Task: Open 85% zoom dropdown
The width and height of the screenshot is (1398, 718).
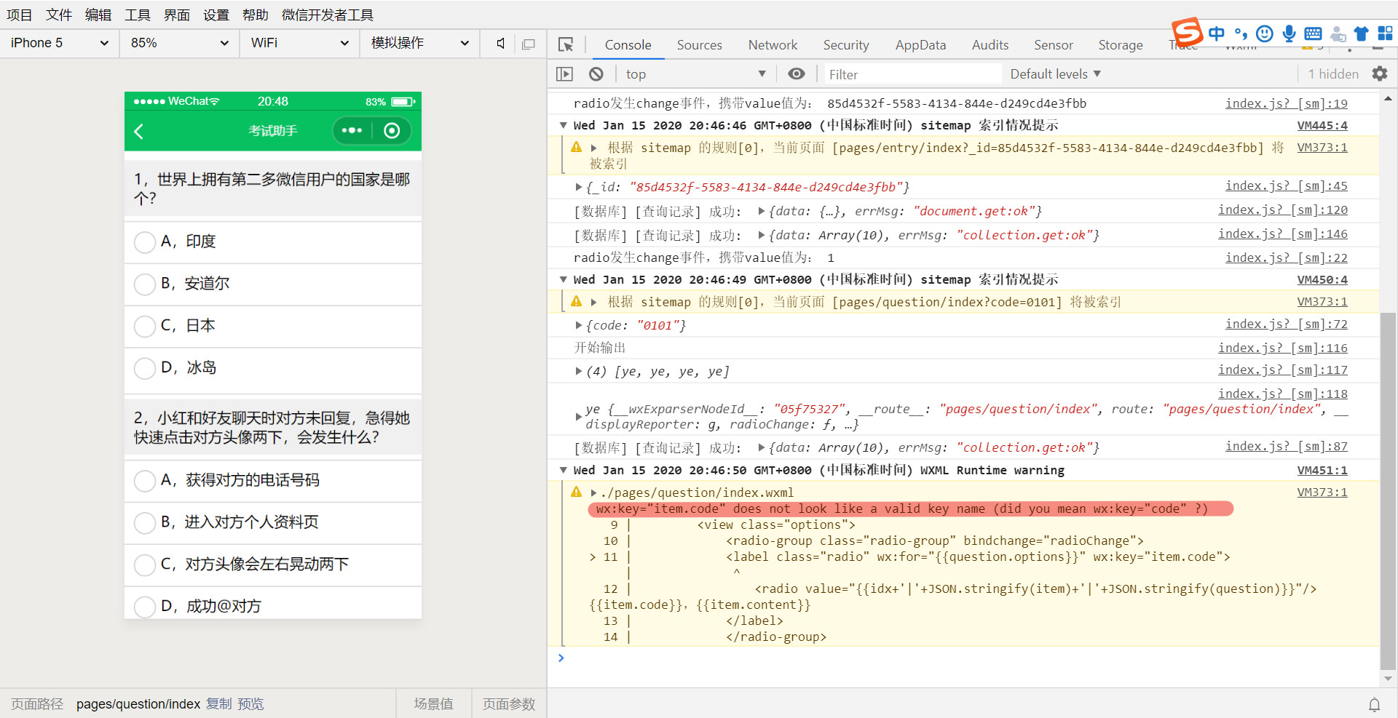Action: 179,43
